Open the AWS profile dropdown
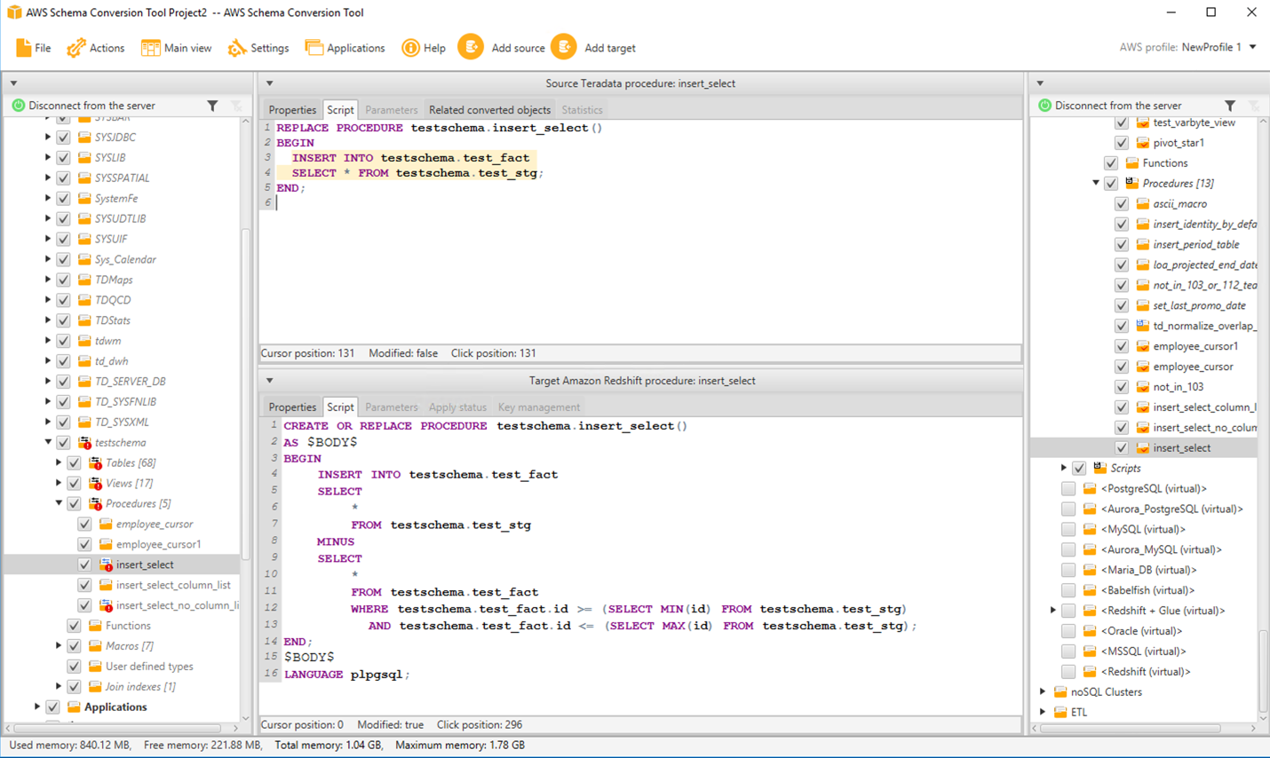The image size is (1270, 758). (x=1252, y=47)
